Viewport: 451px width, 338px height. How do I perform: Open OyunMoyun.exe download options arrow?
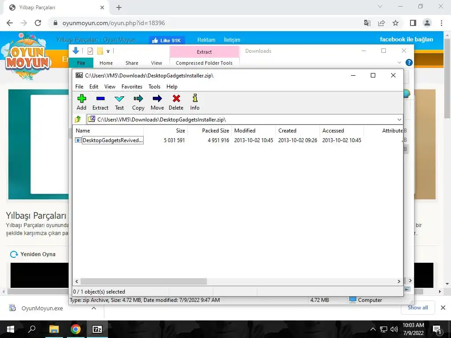point(94,308)
